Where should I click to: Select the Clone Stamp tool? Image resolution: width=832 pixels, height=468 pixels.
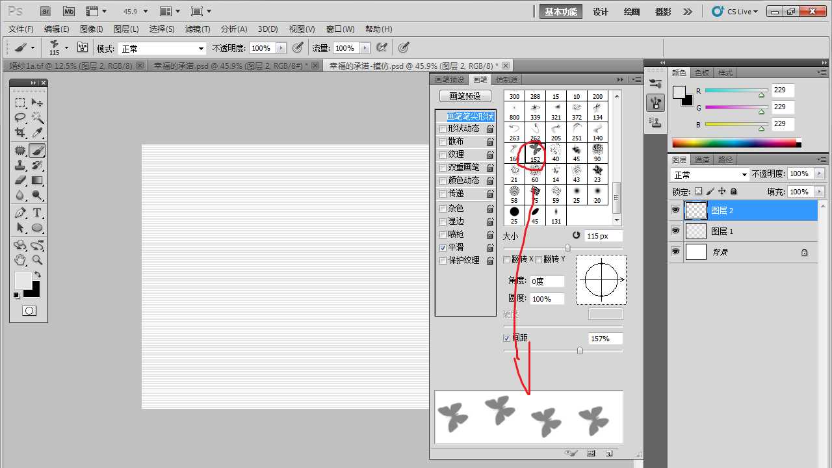(21, 165)
